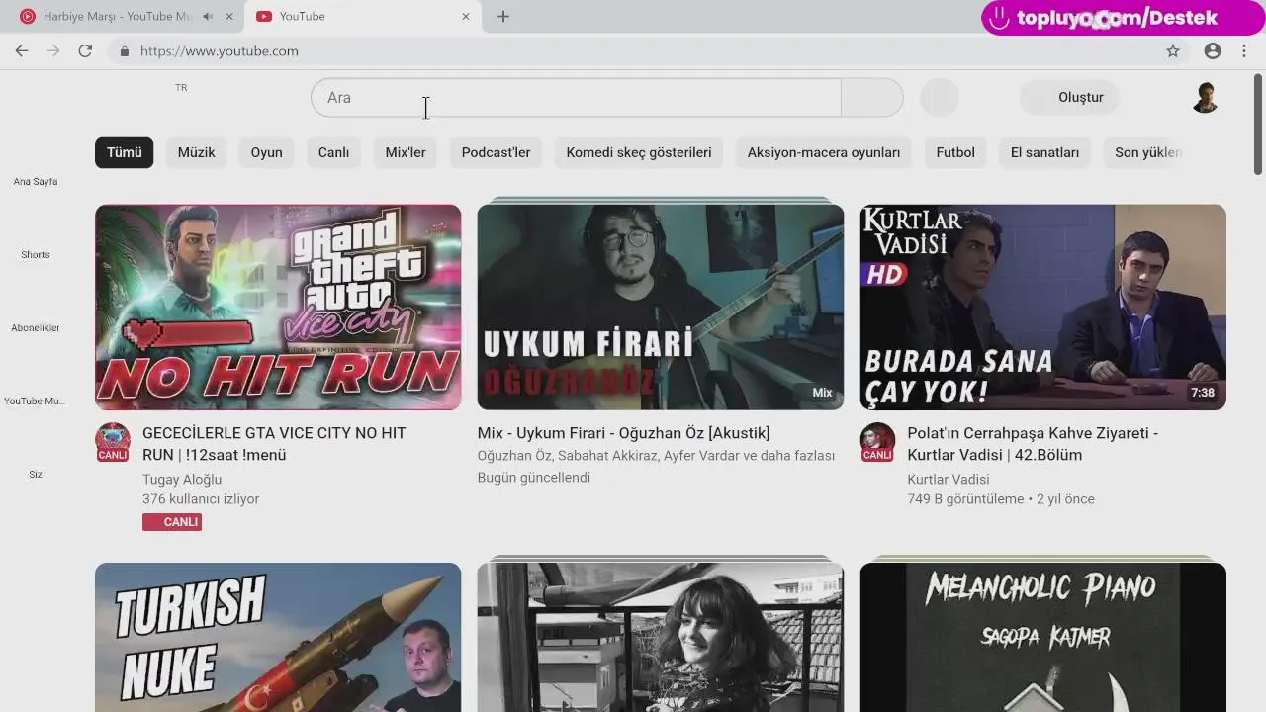Open the Kurtlar Vadisi channel name link

(949, 480)
